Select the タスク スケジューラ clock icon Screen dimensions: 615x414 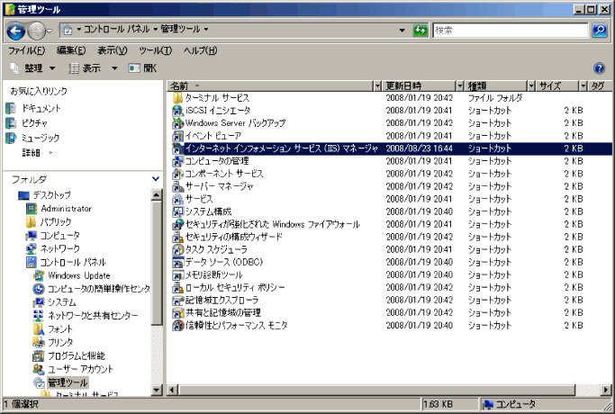coord(177,249)
